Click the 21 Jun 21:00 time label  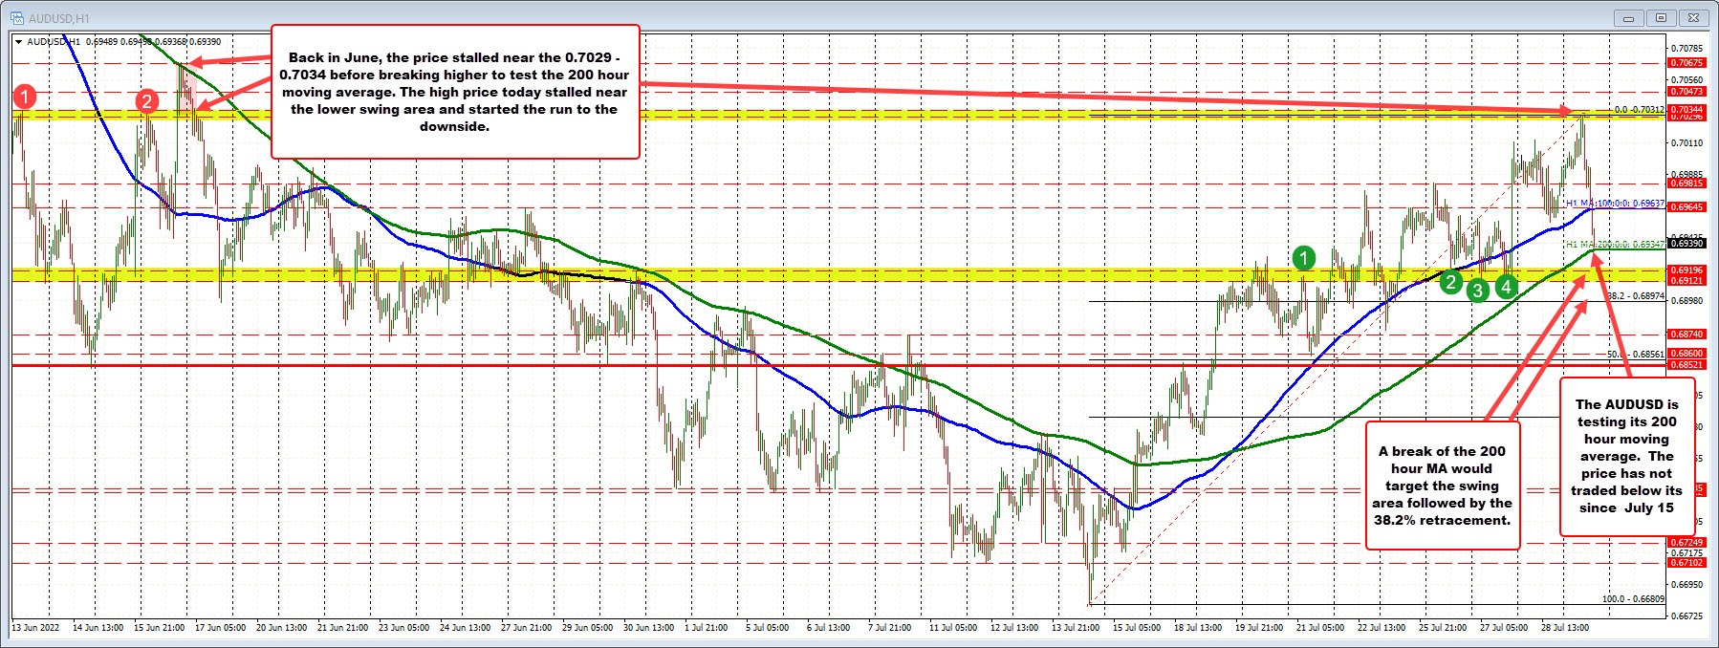coord(343,628)
